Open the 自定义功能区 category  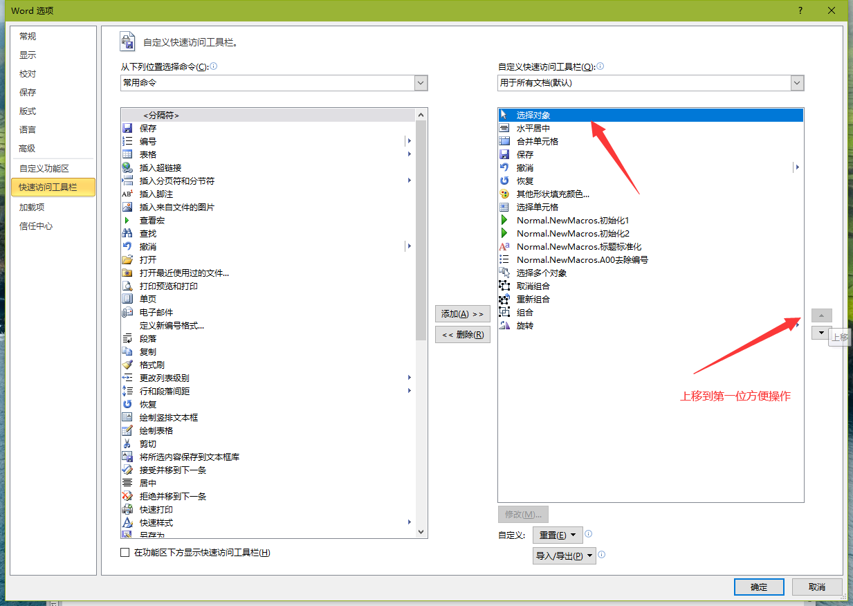[53, 168]
